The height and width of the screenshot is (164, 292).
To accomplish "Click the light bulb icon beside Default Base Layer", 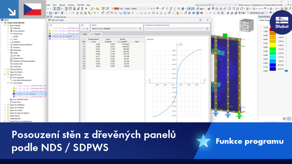I will [x=242, y=13].
